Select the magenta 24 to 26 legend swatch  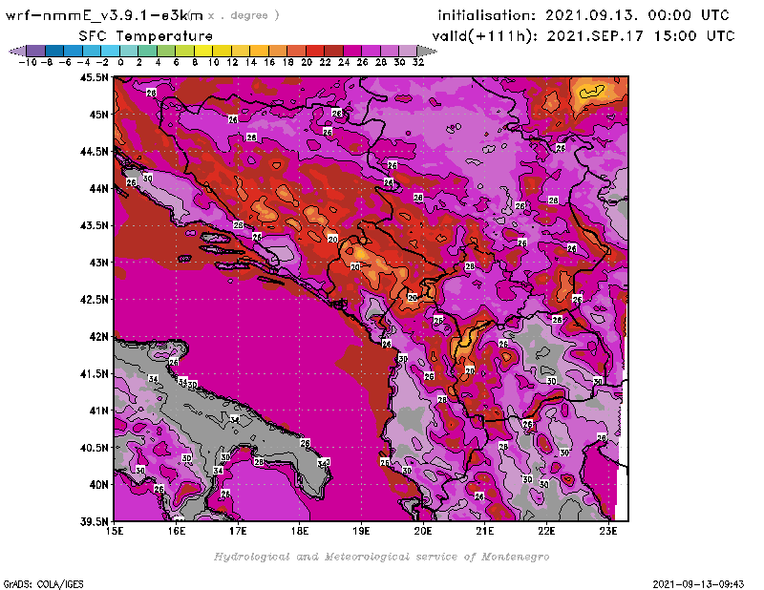[352, 51]
